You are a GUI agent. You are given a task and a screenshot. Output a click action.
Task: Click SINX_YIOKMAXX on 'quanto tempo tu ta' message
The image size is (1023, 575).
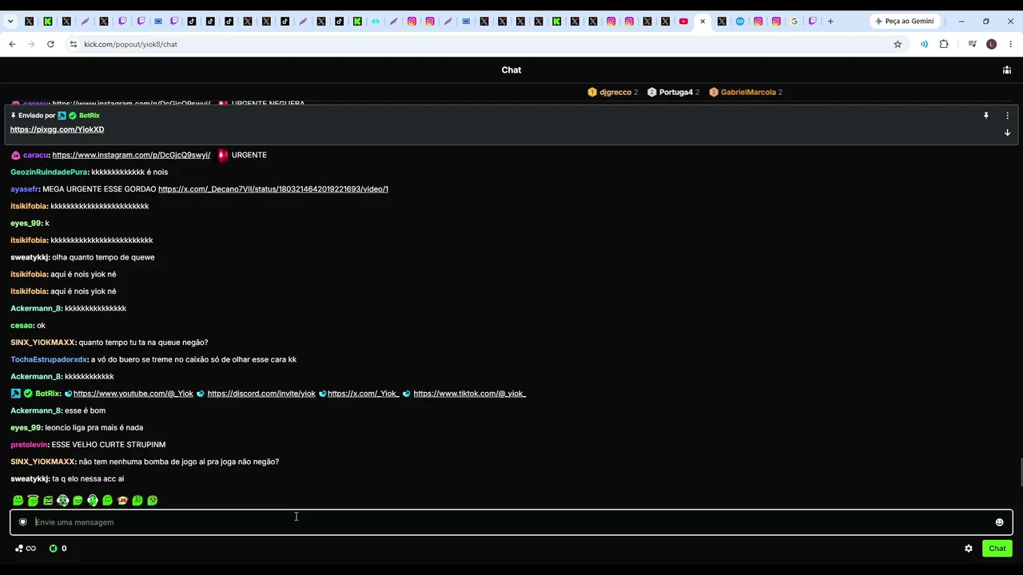[43, 343]
